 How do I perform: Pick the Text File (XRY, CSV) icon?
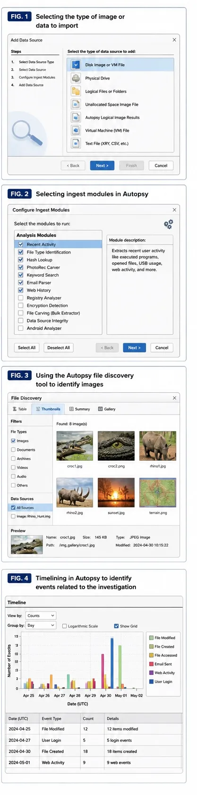(76, 144)
